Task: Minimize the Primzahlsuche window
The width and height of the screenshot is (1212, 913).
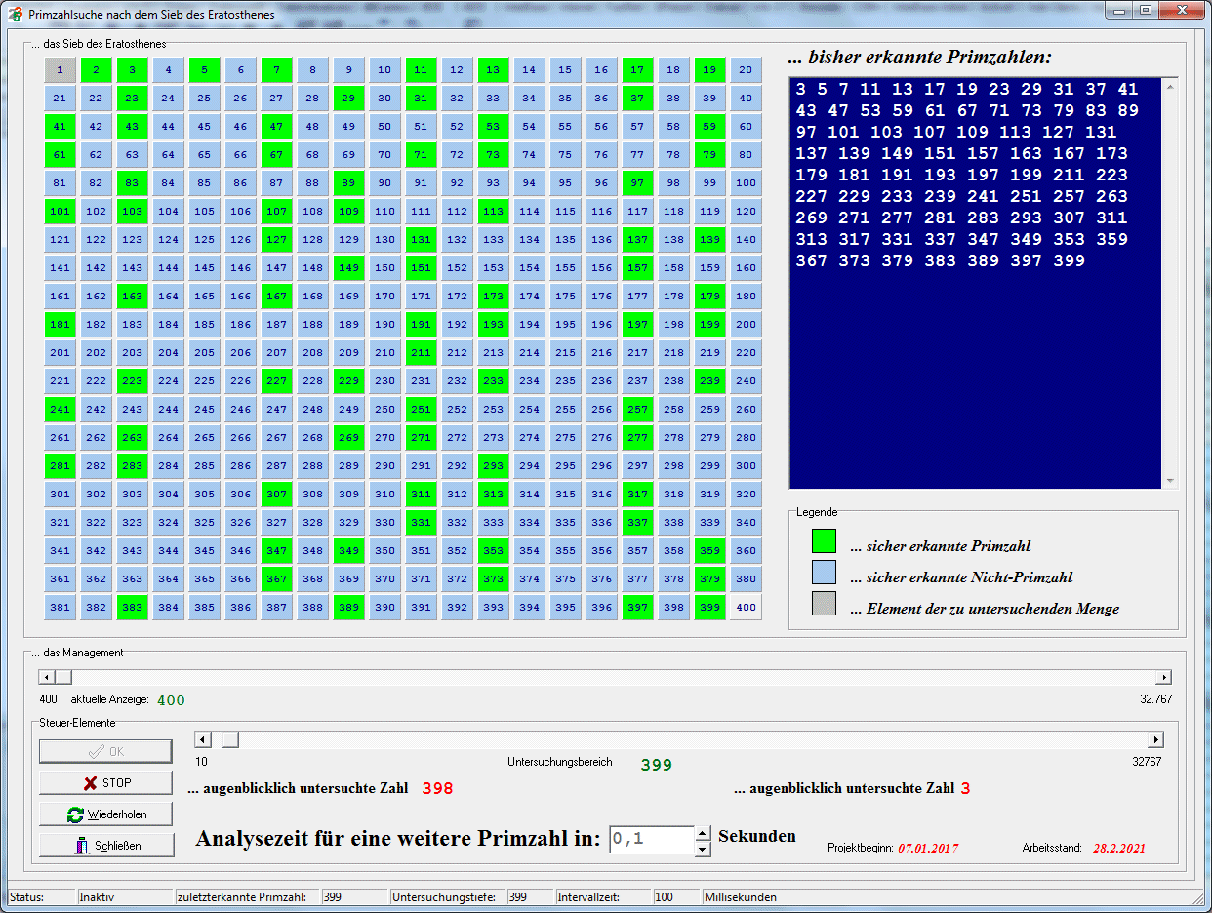Action: pyautogui.click(x=1120, y=11)
